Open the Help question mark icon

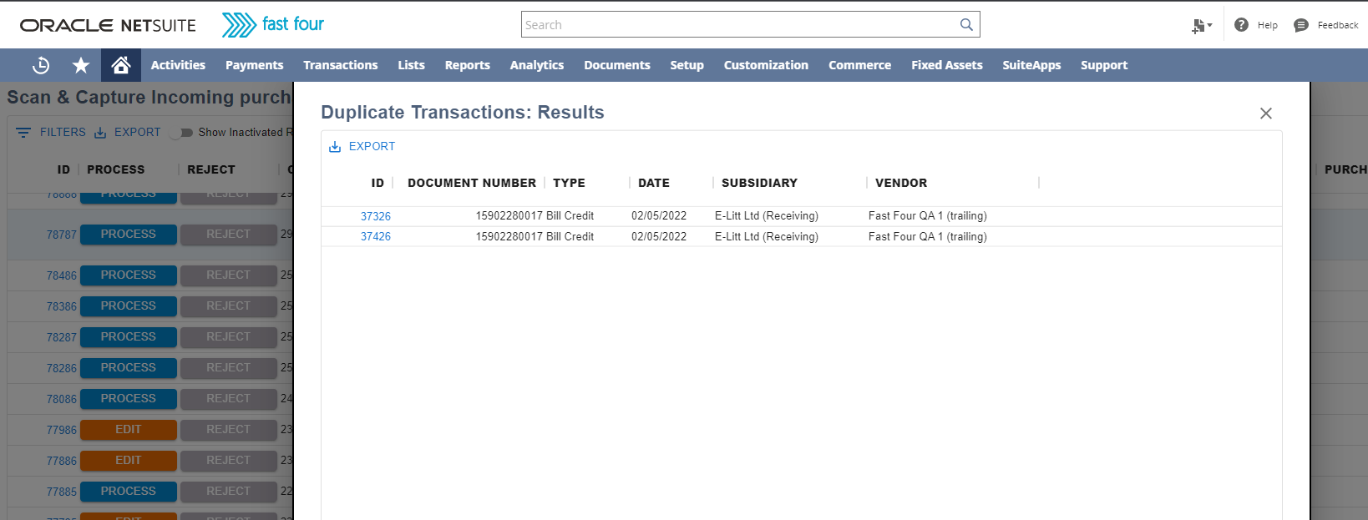(1241, 25)
